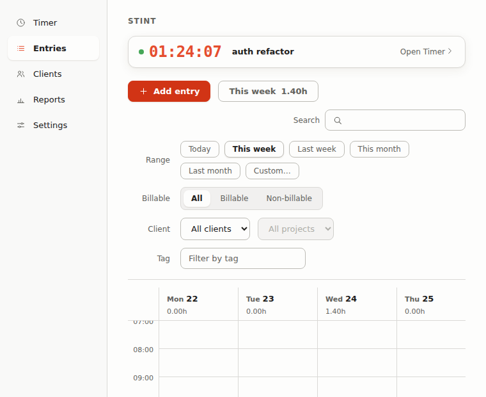Open the Clients page

click(53, 74)
